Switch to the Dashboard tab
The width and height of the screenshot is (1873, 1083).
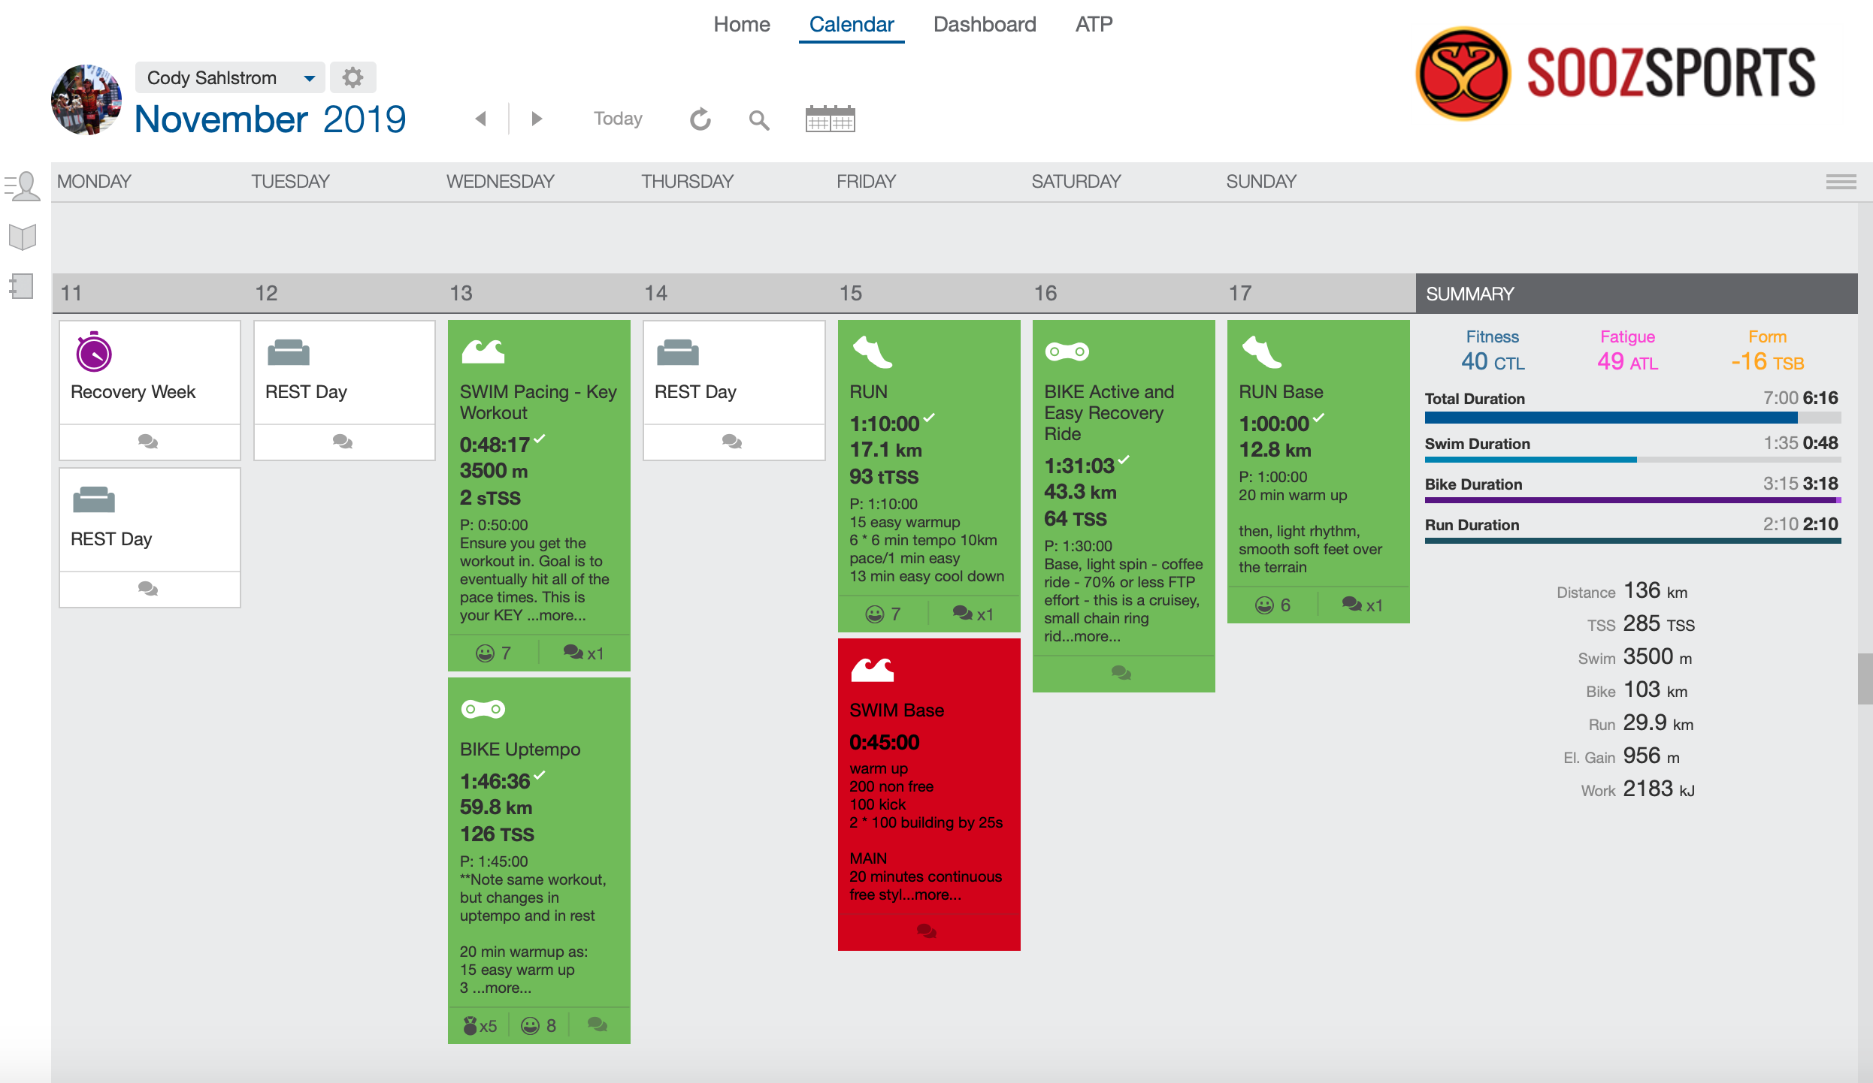984,25
